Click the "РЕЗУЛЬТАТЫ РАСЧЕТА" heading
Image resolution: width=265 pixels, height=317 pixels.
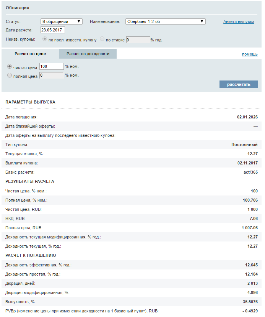tap(30, 181)
